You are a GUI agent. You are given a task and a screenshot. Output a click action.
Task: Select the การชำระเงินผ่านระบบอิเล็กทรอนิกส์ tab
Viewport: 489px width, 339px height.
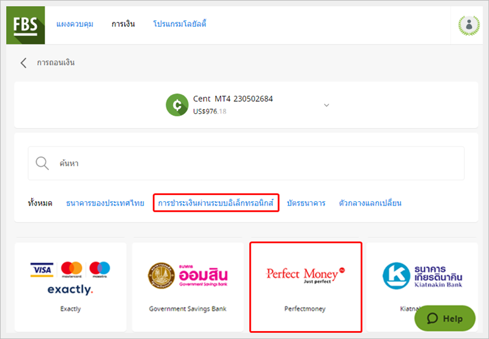(x=216, y=203)
